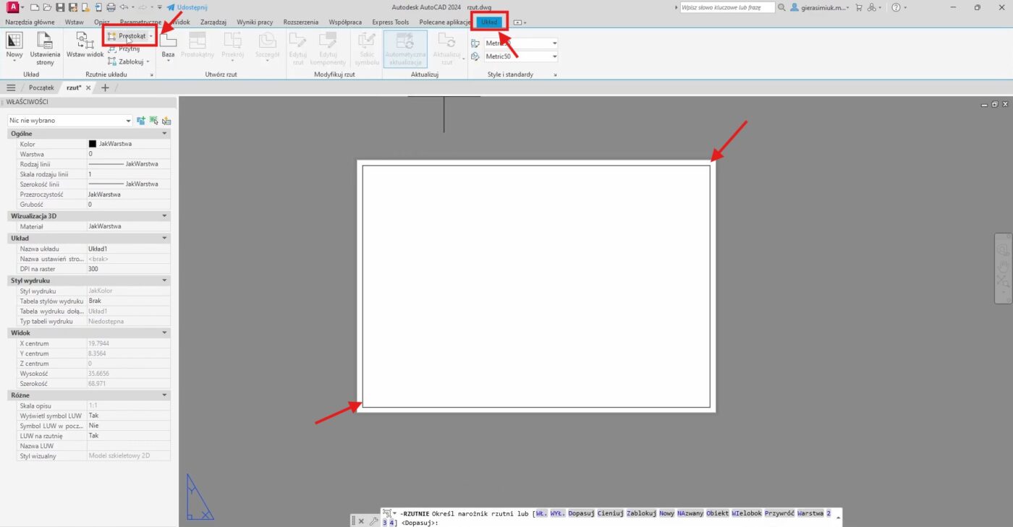Open the 'Nic nie wybrano' selection dropdown
Viewport: 1013px width, 527px height.
(69, 121)
